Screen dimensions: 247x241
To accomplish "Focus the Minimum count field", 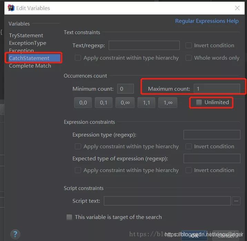I will pos(125,89).
